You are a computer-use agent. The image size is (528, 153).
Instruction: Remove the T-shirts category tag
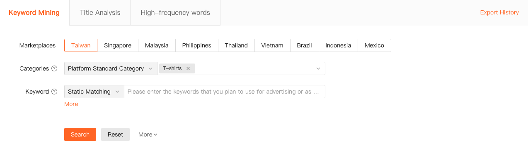tap(188, 68)
